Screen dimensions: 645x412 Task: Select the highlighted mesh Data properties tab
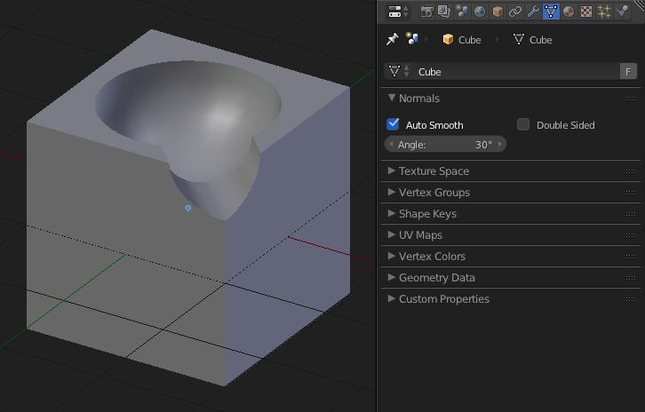pyautogui.click(x=551, y=12)
